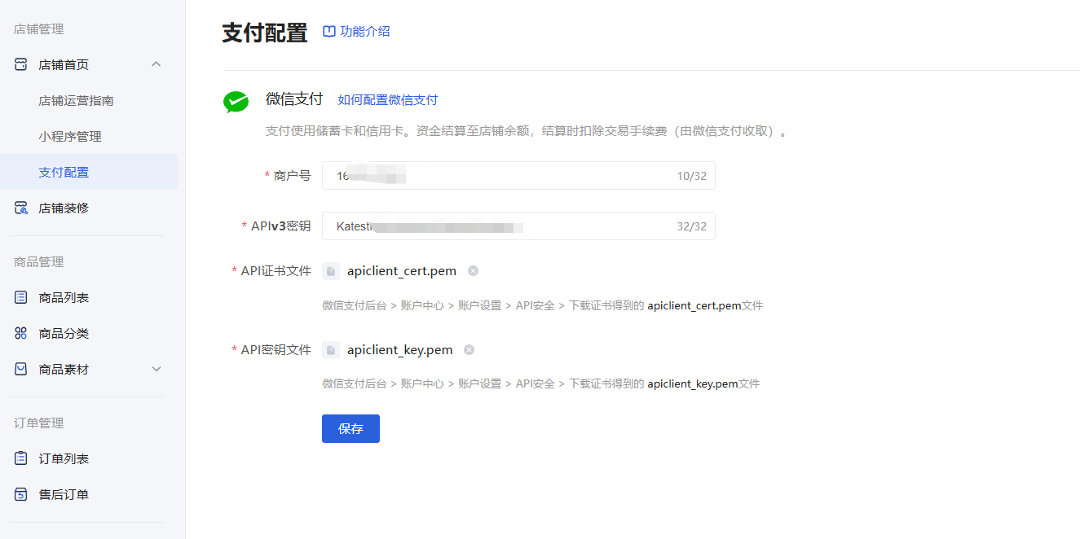Click the 商品管理 section label

38,262
